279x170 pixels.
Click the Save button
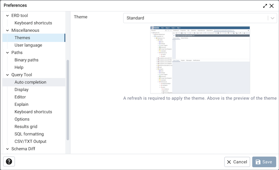(264, 162)
